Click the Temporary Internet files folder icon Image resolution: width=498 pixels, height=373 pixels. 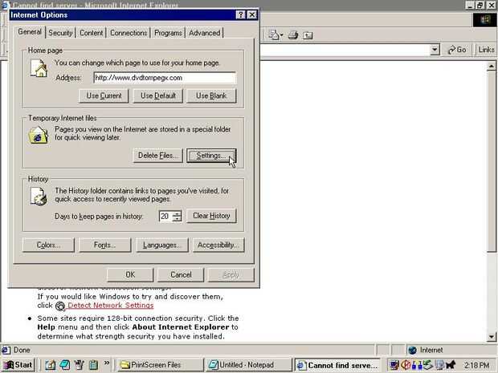(38, 135)
